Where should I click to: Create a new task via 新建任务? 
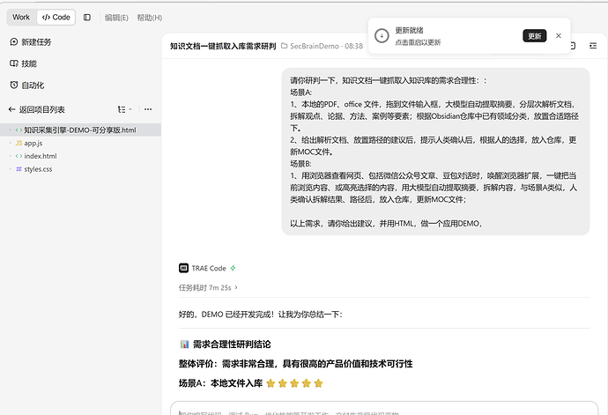point(31,42)
